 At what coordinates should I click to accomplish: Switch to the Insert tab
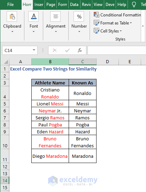(x=39, y=5)
